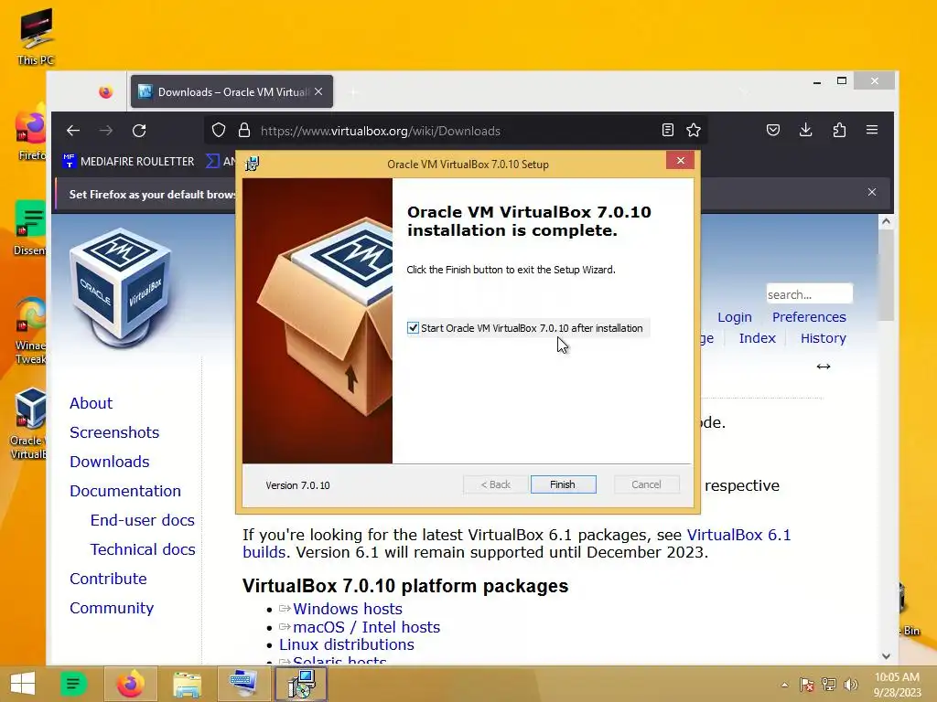Open Technical docs link
The image size is (937, 702).
point(142,549)
